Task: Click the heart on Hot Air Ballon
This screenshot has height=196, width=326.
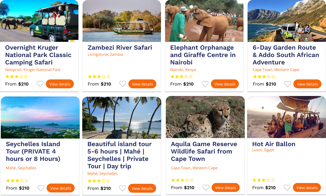Action: [x=287, y=188]
